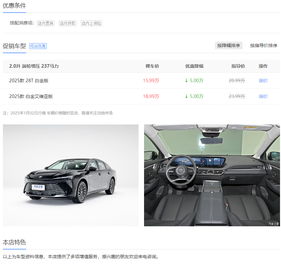Click the 综合优惠 badge
This screenshot has height=264, width=281.
tap(38, 46)
